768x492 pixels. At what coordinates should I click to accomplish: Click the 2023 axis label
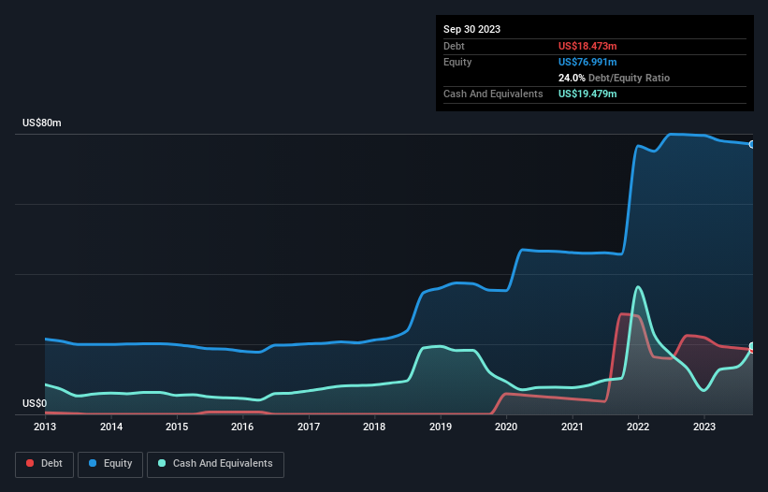pos(703,427)
